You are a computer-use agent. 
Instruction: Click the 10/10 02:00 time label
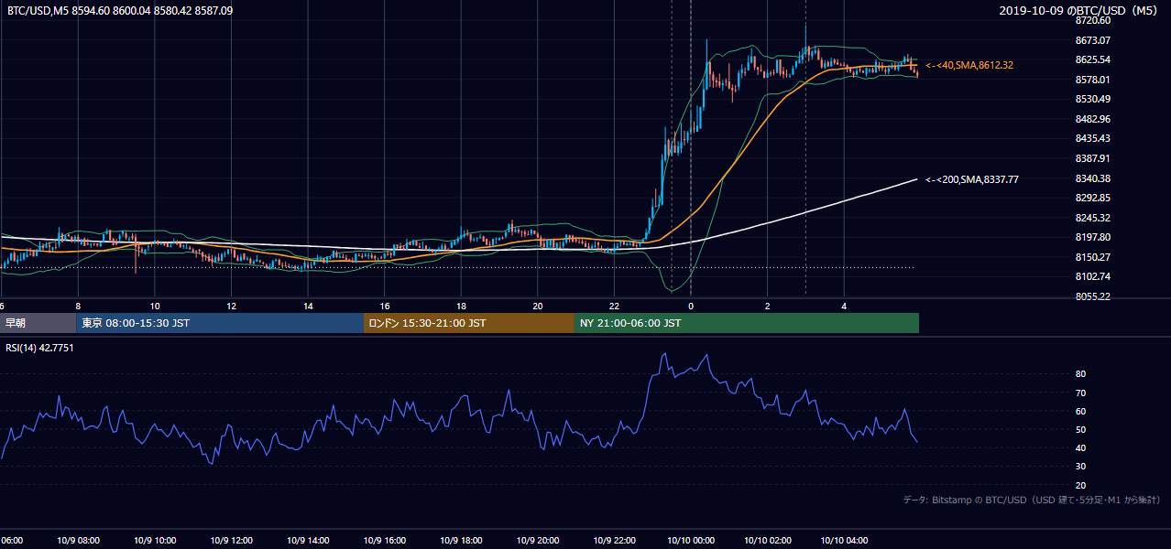[768, 541]
